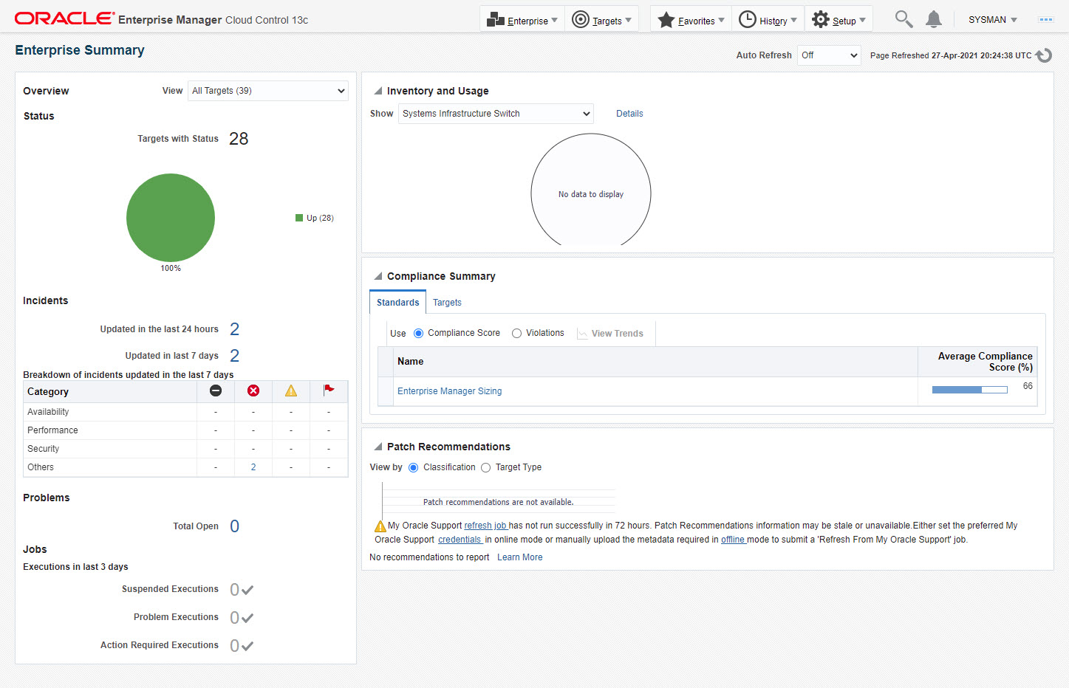Click the Oracle logo
Viewport: 1069px width, 688px height.
pyautogui.click(x=64, y=18)
